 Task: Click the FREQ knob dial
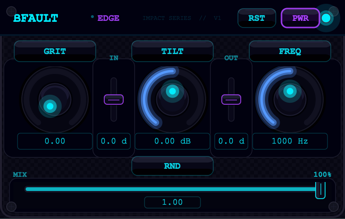(x=290, y=100)
